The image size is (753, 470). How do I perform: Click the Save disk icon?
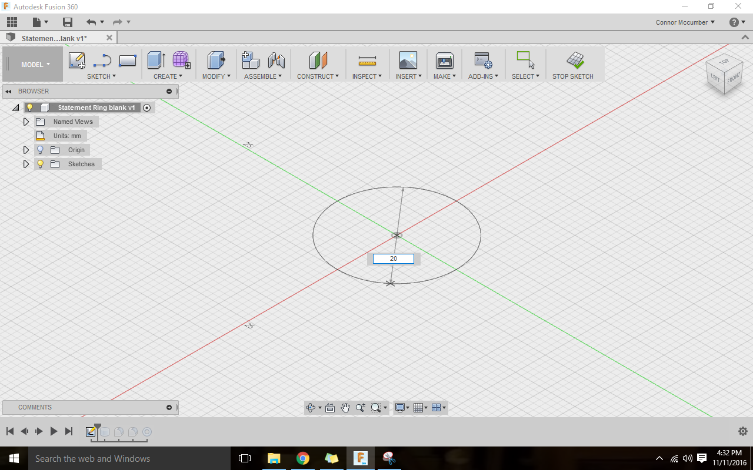coord(68,22)
